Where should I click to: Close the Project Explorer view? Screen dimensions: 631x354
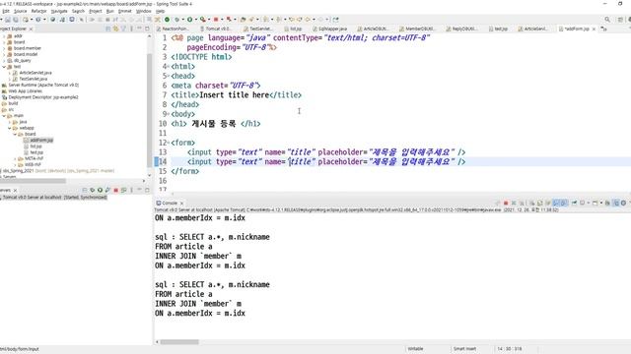click(31, 29)
